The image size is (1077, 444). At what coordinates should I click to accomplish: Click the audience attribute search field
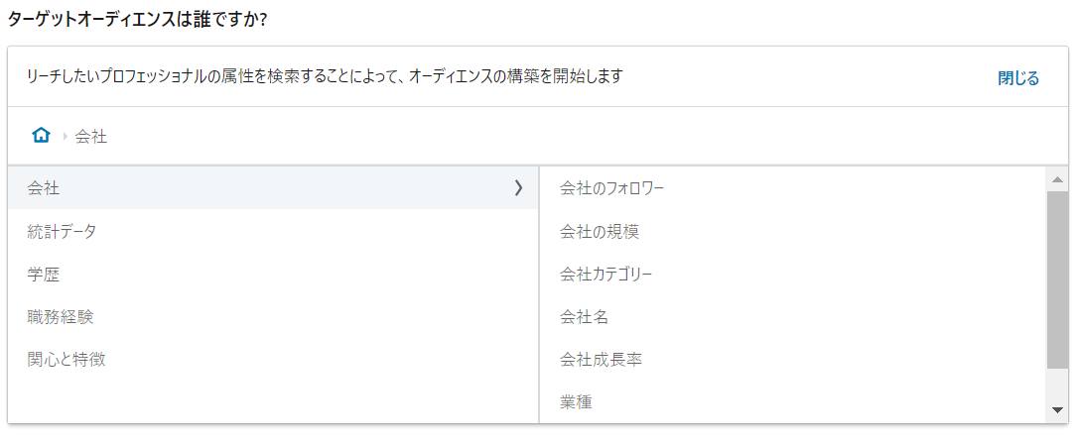[496, 76]
